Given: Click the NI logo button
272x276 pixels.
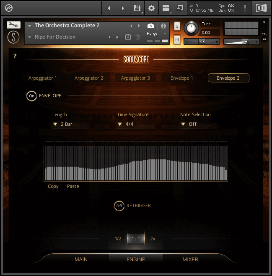Looking at the screenshot, I should pyautogui.click(x=261, y=8).
